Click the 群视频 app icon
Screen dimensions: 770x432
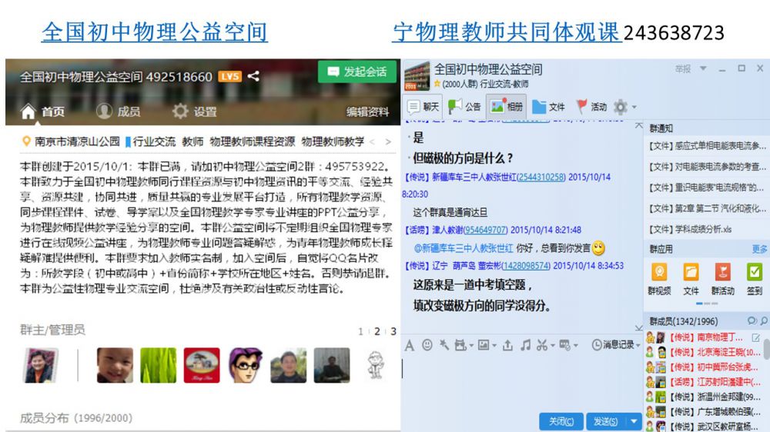[659, 272]
